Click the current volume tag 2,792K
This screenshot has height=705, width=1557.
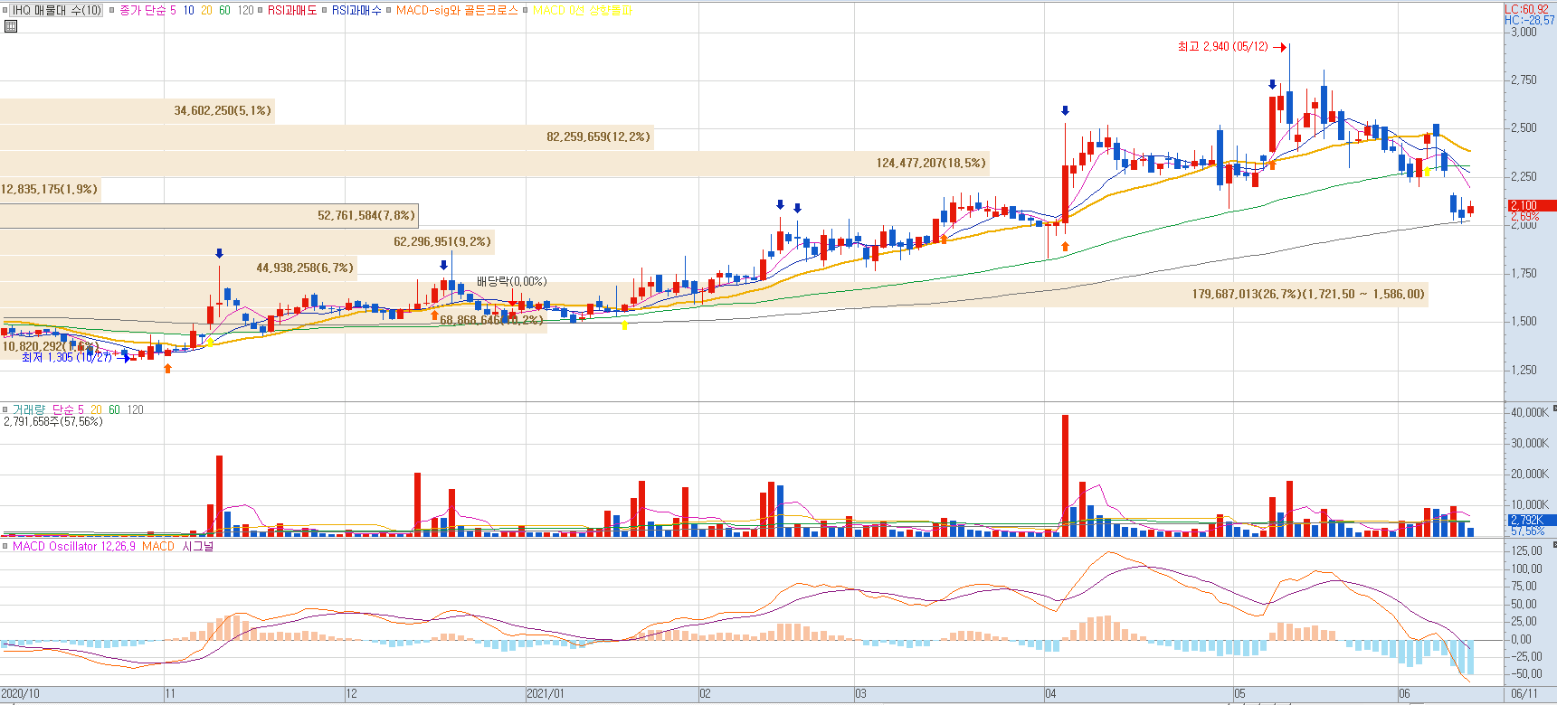[1531, 521]
